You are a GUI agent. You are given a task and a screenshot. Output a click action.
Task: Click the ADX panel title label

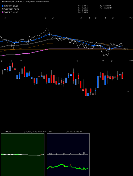51,132
